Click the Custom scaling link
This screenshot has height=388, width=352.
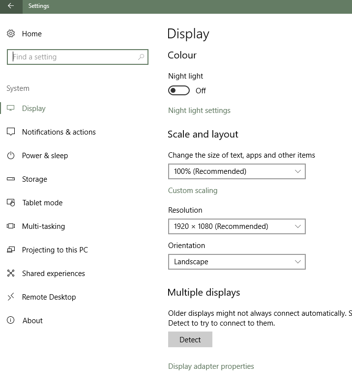(193, 191)
